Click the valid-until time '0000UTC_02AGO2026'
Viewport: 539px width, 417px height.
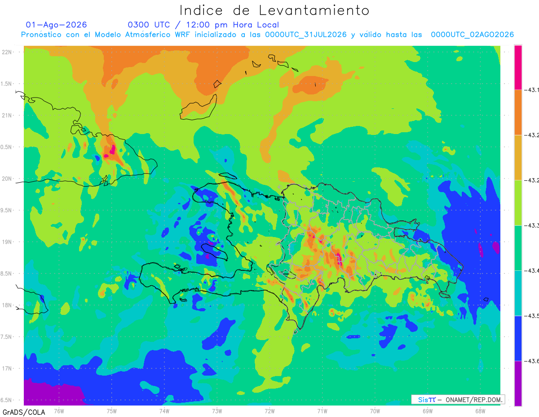472,35
